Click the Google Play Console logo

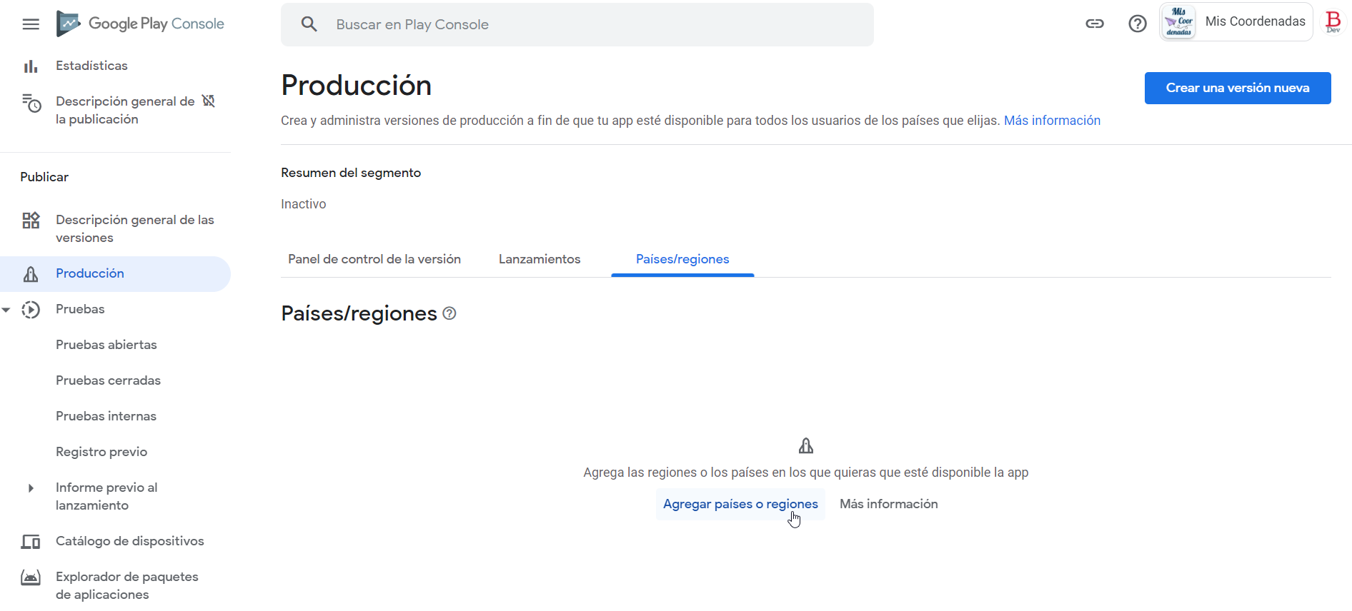pyautogui.click(x=140, y=24)
